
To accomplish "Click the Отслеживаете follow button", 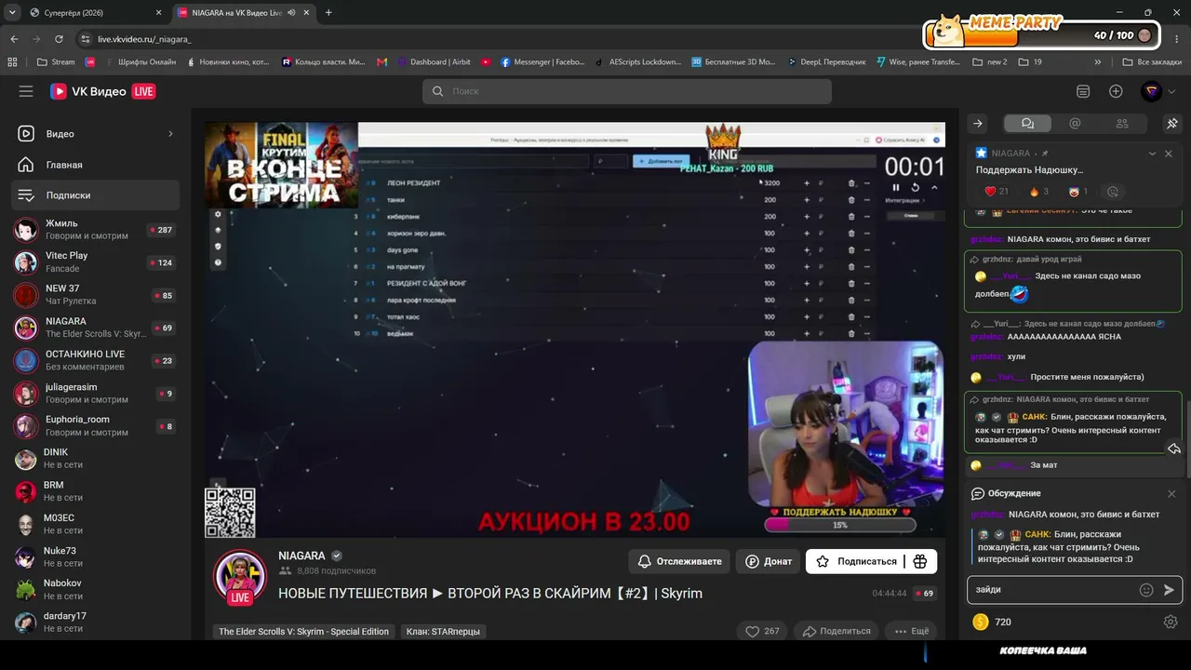I will (680, 561).
